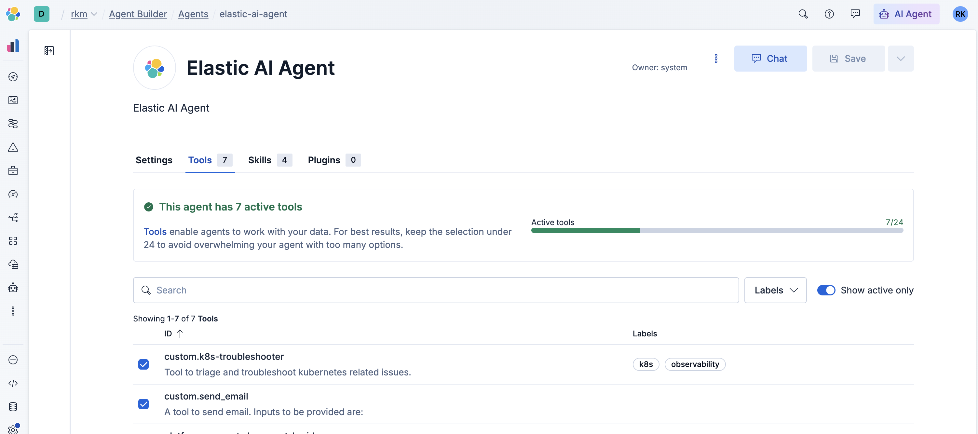
Task: Uncheck the custom.k8s-troubleshooter tool
Action: (x=143, y=364)
